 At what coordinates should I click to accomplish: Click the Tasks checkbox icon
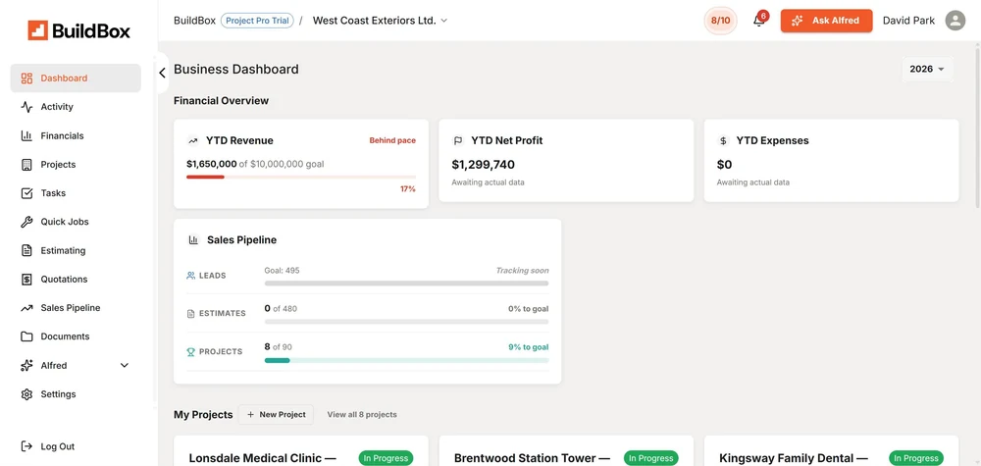(x=26, y=193)
